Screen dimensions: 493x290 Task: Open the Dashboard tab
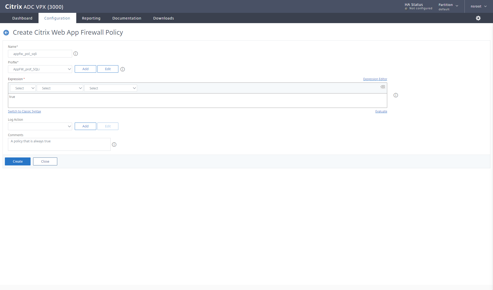coord(22,18)
